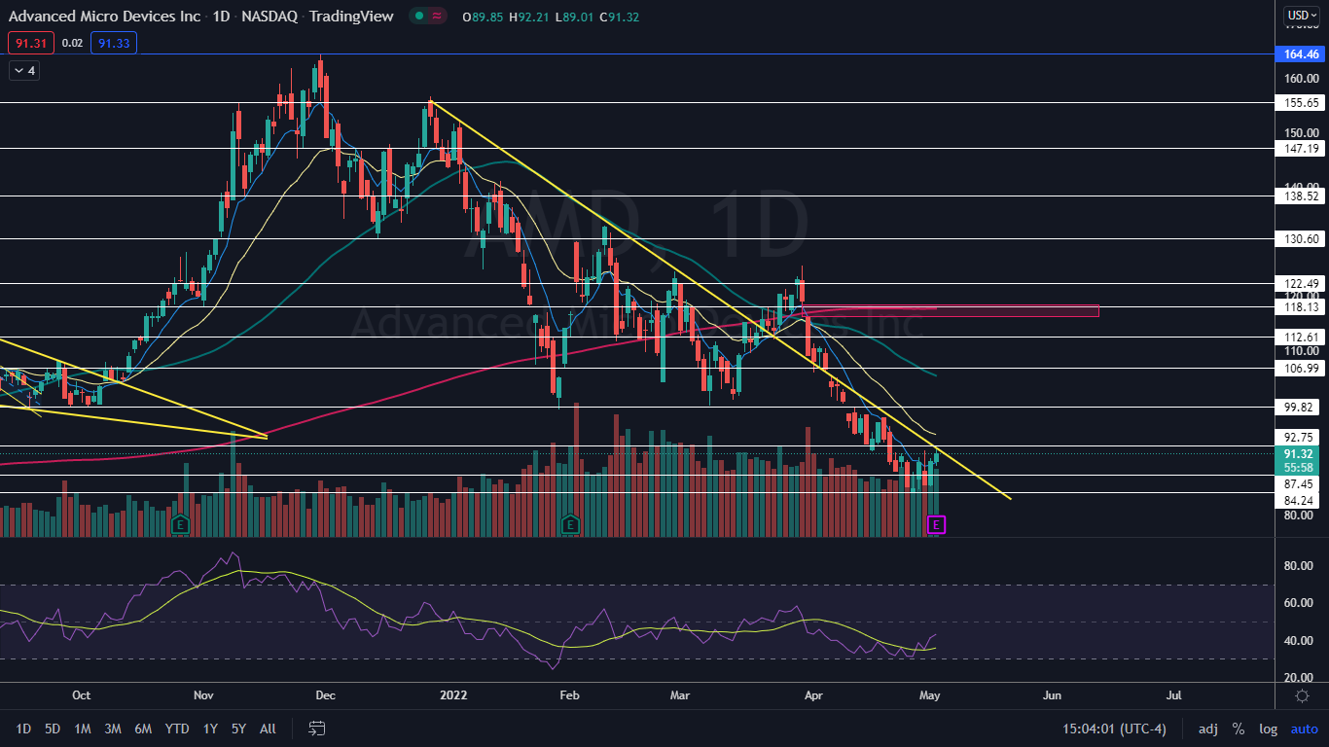Screen dimensions: 1329x747
Task: Click the pink approximate-sign data indicator icon
Action: [438, 16]
